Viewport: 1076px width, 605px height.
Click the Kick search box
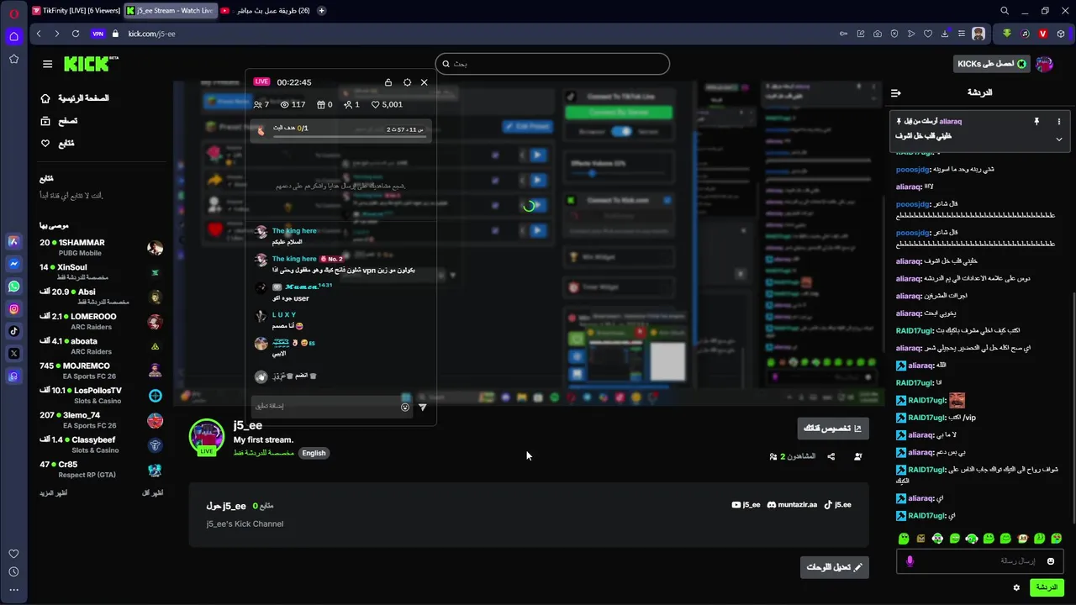[552, 64]
